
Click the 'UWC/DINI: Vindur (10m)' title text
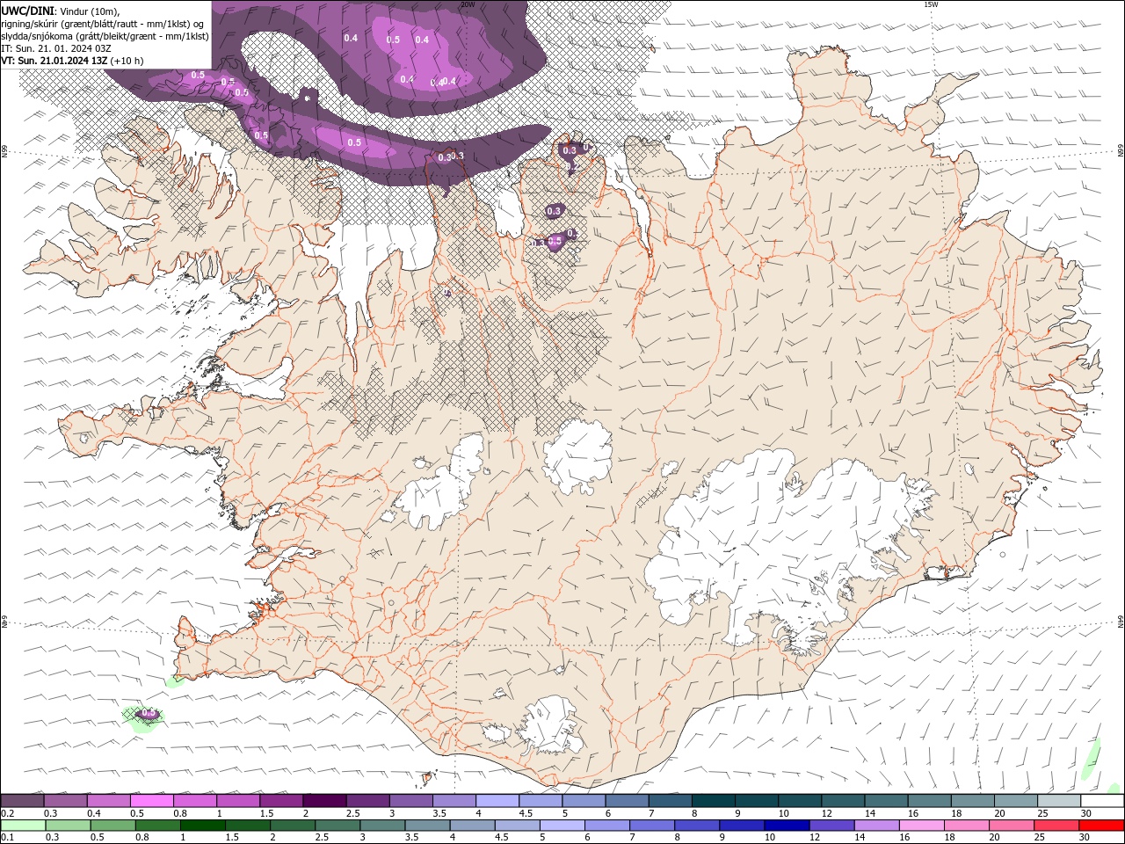click(60, 11)
